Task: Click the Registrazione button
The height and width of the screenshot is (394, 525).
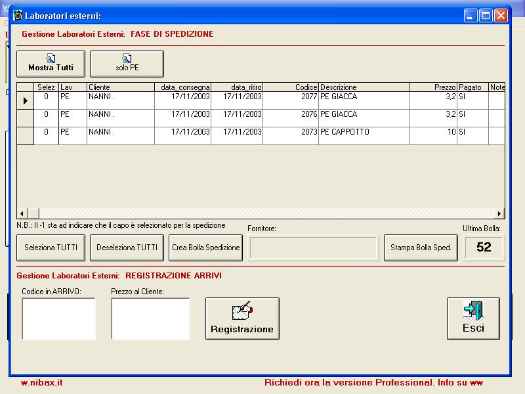Action: [x=242, y=319]
